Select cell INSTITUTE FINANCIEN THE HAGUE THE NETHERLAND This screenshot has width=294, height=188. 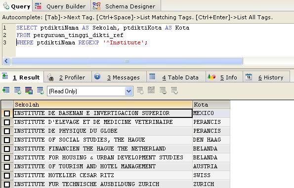pyautogui.click(x=103, y=149)
